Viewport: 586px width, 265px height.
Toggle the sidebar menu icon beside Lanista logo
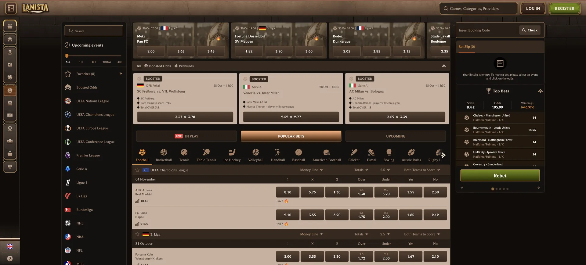tap(11, 8)
